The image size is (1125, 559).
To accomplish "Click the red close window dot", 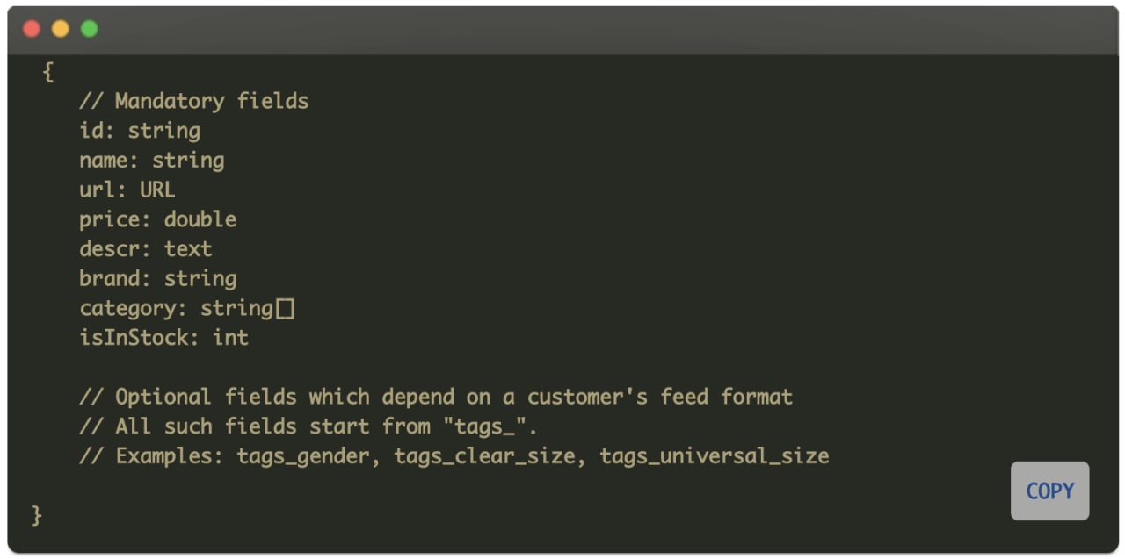I will pyautogui.click(x=32, y=29).
